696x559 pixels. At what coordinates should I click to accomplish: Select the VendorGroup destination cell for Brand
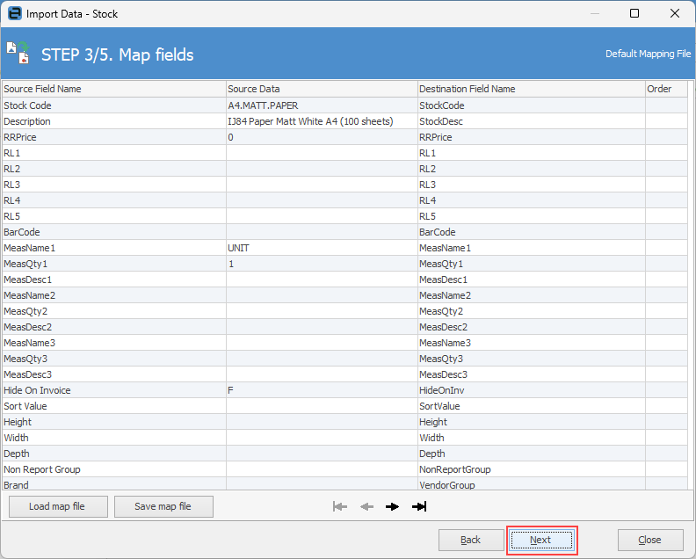pos(530,485)
